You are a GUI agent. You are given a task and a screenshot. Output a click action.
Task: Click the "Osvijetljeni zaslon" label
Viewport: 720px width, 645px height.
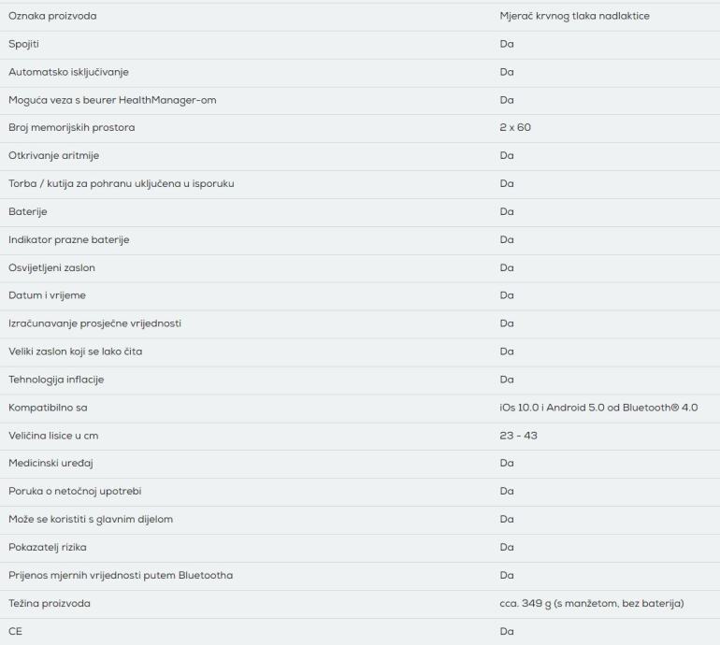point(52,268)
